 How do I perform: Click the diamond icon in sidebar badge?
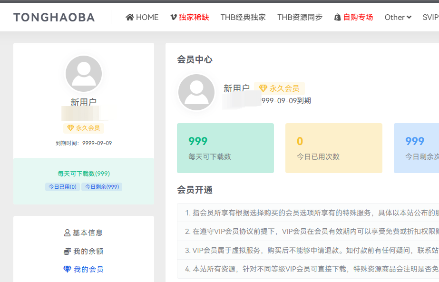coord(70,128)
